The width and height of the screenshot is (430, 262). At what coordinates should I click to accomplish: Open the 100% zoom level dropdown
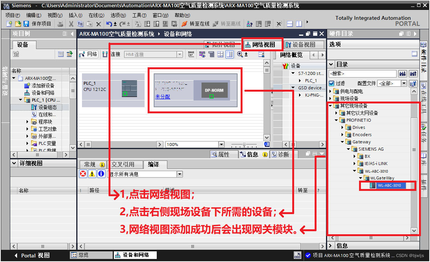coord(221,144)
